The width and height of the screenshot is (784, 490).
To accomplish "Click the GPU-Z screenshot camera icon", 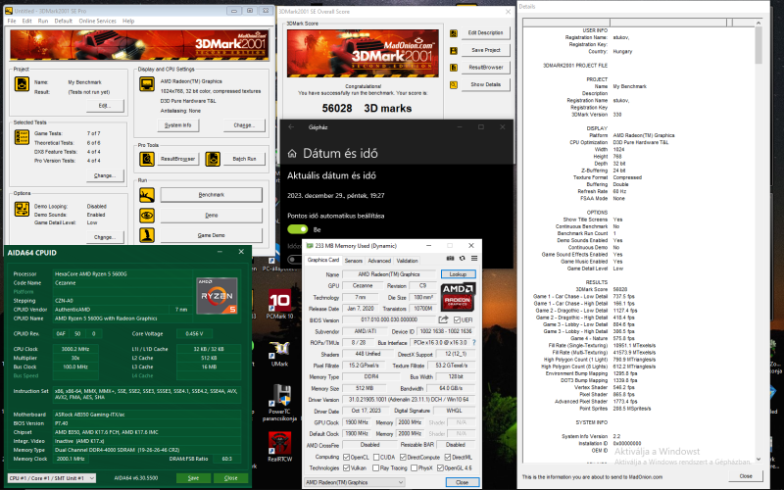I will (450, 259).
